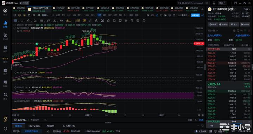The image size is (253, 134).
Task: Click the camera screenshot icon above chart
Action: 152,15
